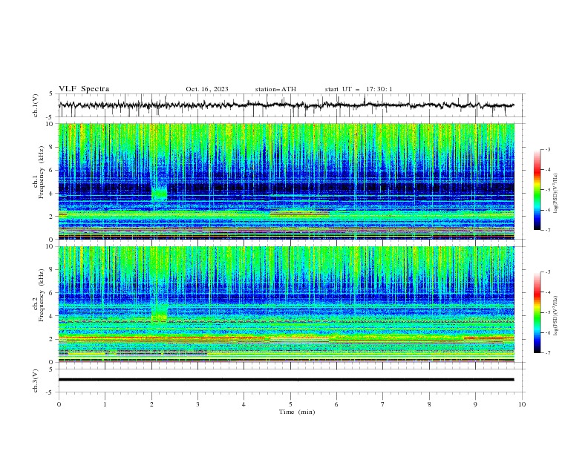Click the -7 label on upper colorbar

tap(547, 230)
